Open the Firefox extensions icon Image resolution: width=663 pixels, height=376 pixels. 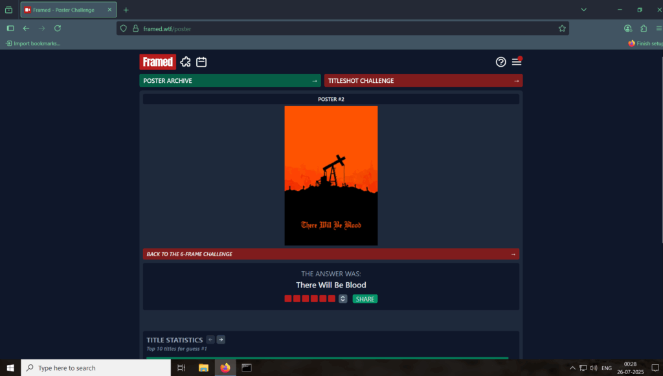644,28
